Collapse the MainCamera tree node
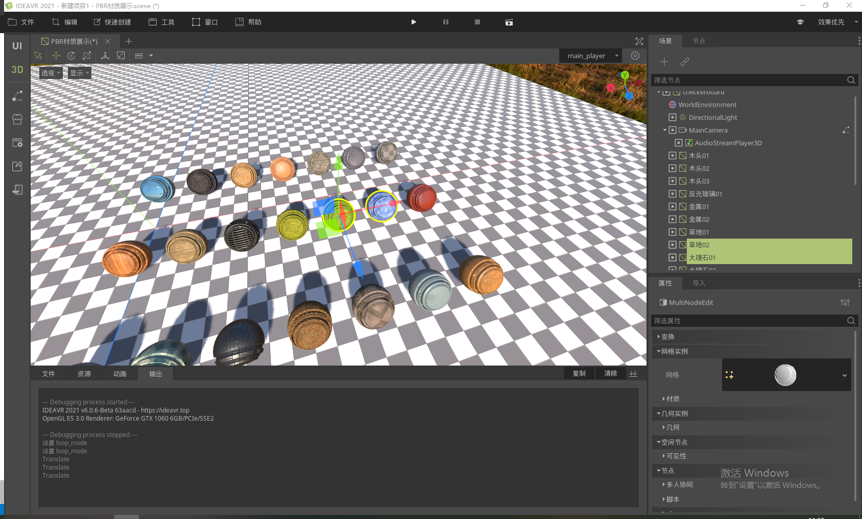This screenshot has height=519, width=862. (665, 130)
